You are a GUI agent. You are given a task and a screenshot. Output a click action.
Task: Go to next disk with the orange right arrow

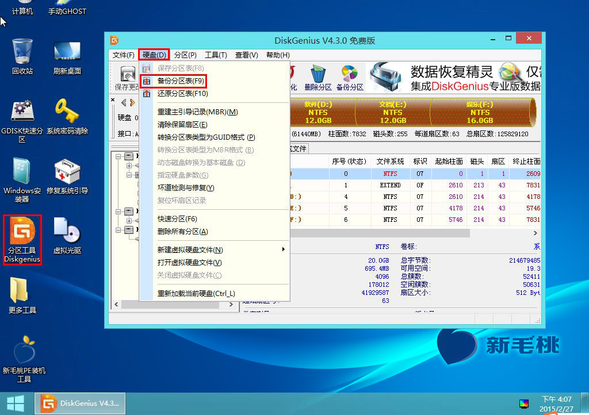[x=132, y=102]
